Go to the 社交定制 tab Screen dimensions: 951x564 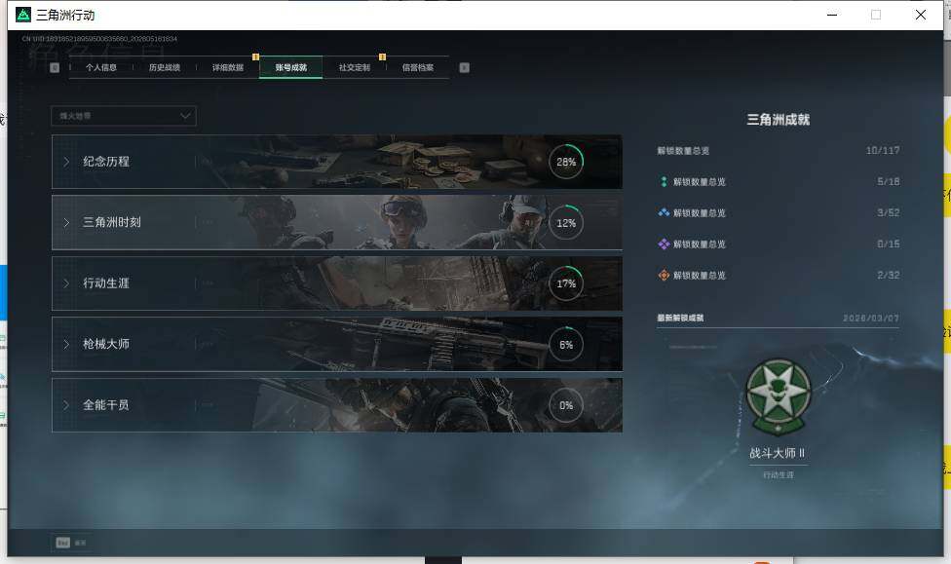[355, 67]
